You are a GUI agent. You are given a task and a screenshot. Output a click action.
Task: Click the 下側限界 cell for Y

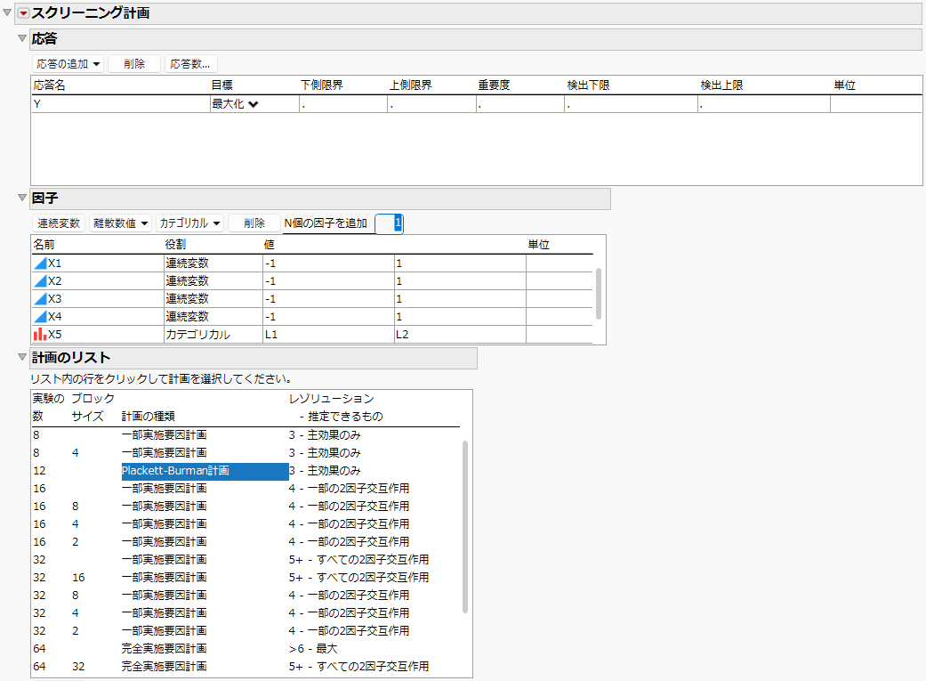coord(343,104)
